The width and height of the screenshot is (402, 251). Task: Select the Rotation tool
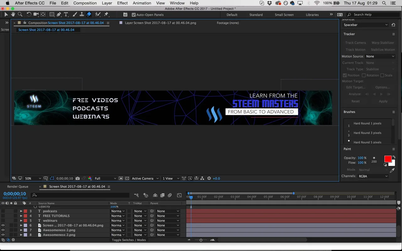[x=29, y=14]
